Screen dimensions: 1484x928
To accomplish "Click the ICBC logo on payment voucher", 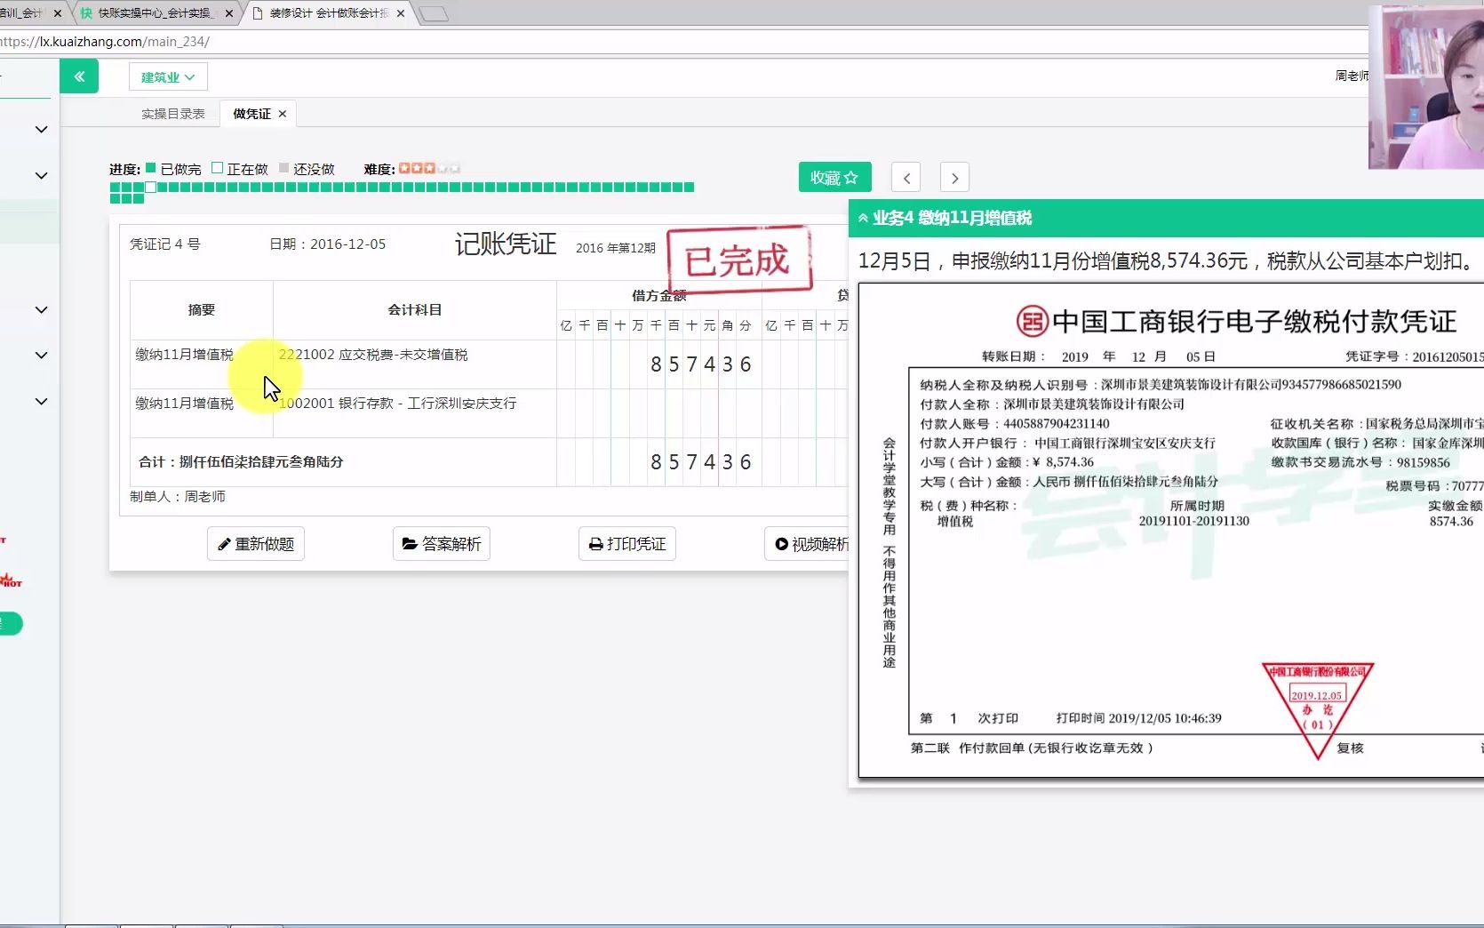I will 1033,321.
